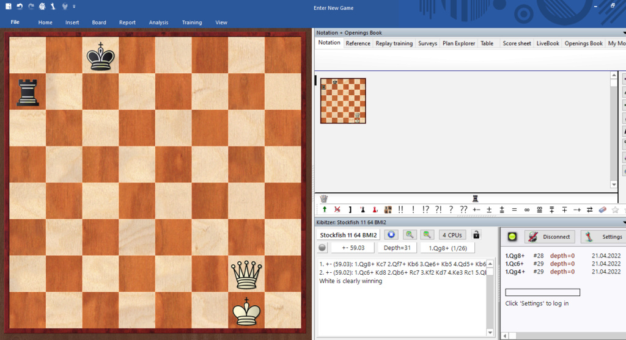
Task: Stop the engine with the blue stop button
Action: tap(391, 235)
